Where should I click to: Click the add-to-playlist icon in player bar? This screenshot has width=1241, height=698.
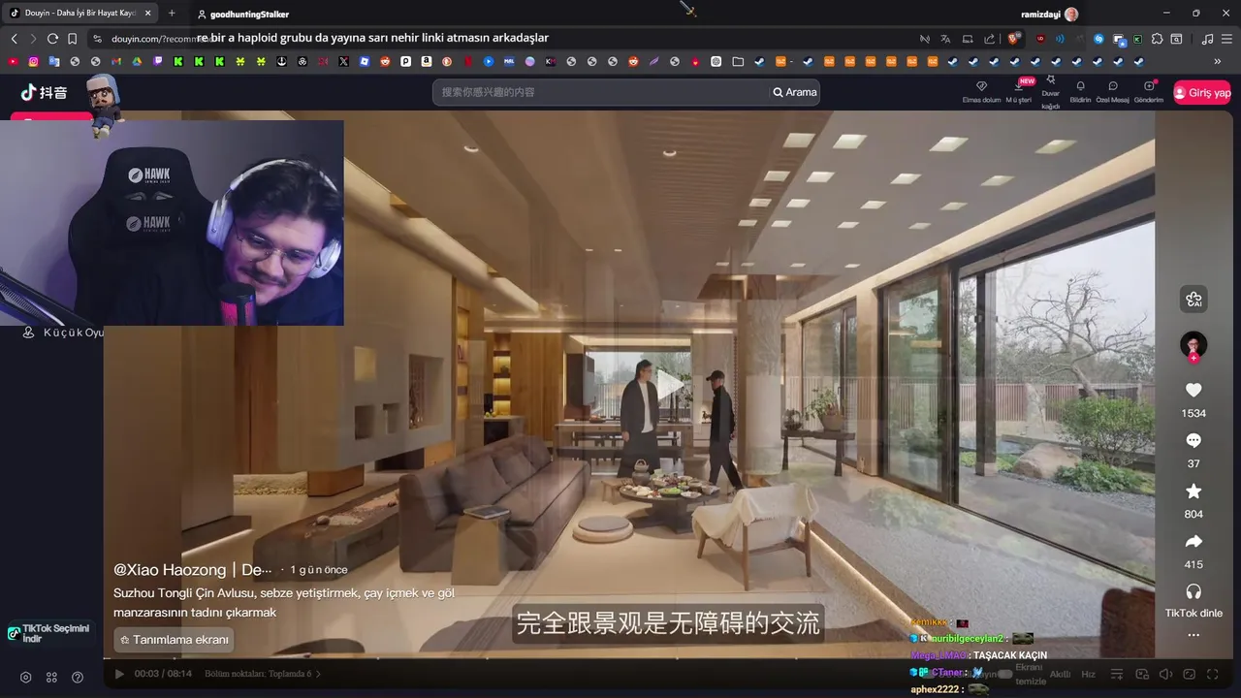[1117, 674]
